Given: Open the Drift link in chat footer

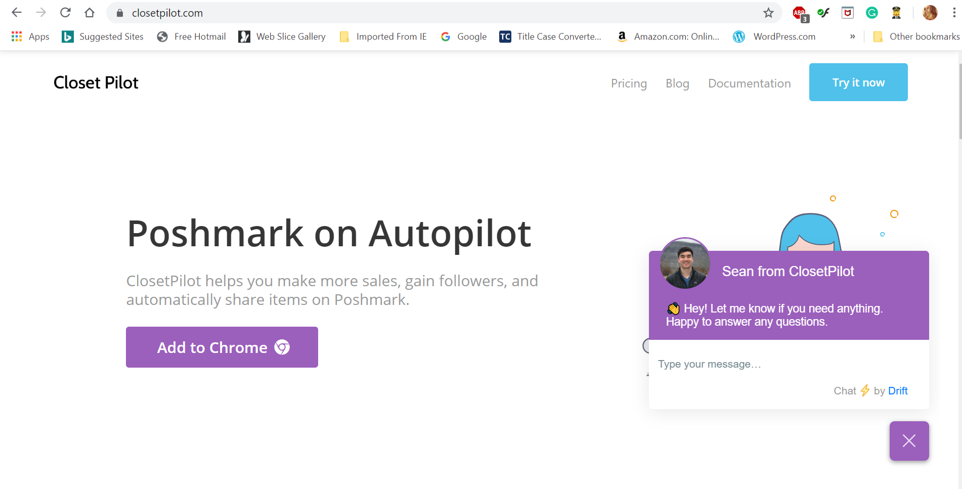Looking at the screenshot, I should click(x=898, y=391).
